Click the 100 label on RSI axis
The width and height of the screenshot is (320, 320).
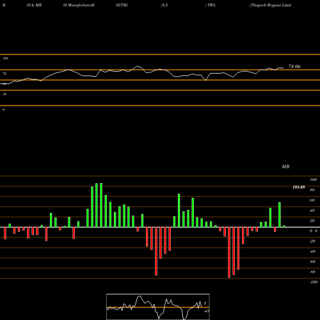(6, 58)
